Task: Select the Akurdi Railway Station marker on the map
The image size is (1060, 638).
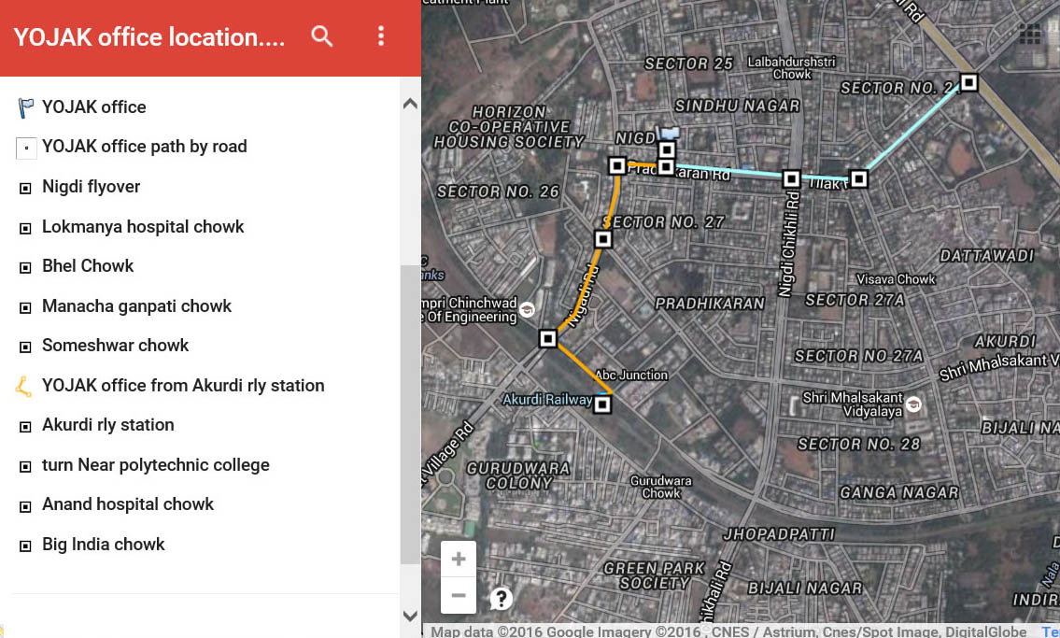Action: (602, 404)
